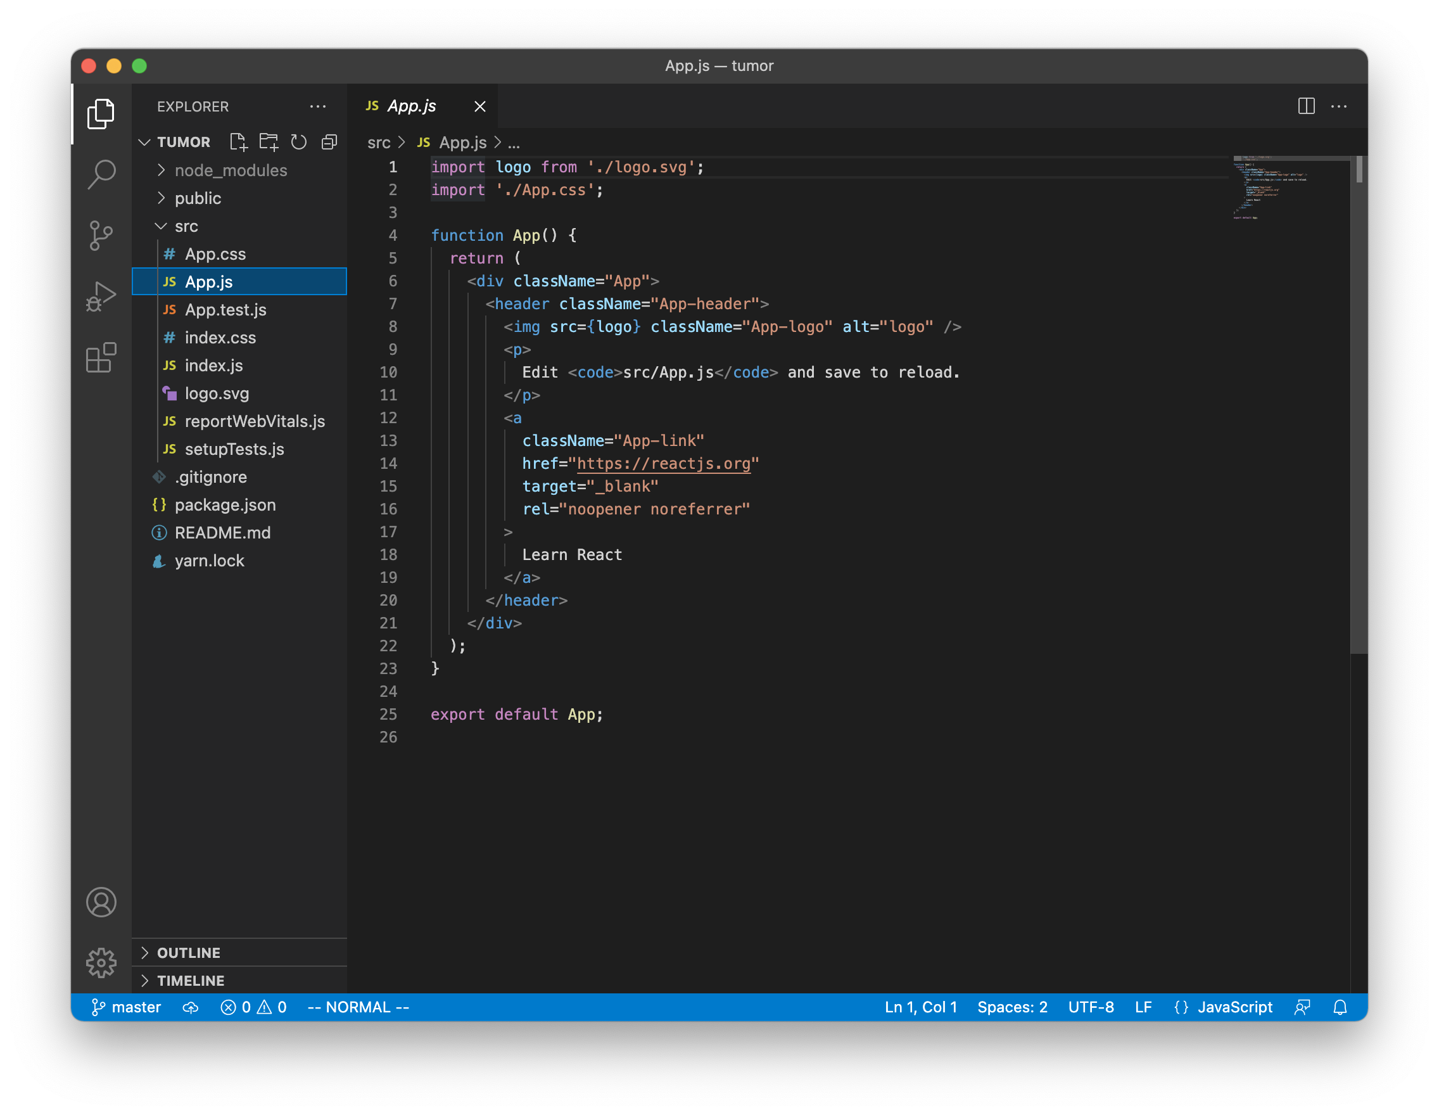Viewport: 1439px width, 1115px height.
Task: Open package.json from the file tree
Action: tap(225, 505)
